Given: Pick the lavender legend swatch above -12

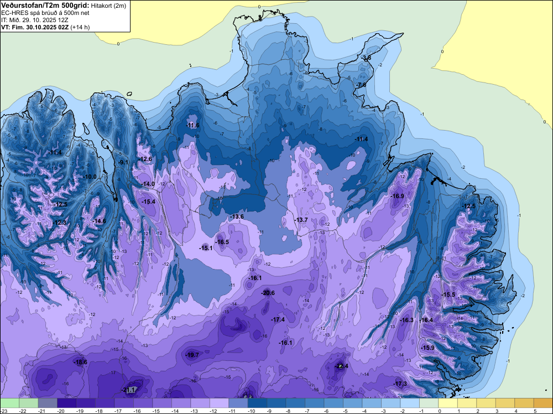Looking at the screenshot, I should pos(219,403).
